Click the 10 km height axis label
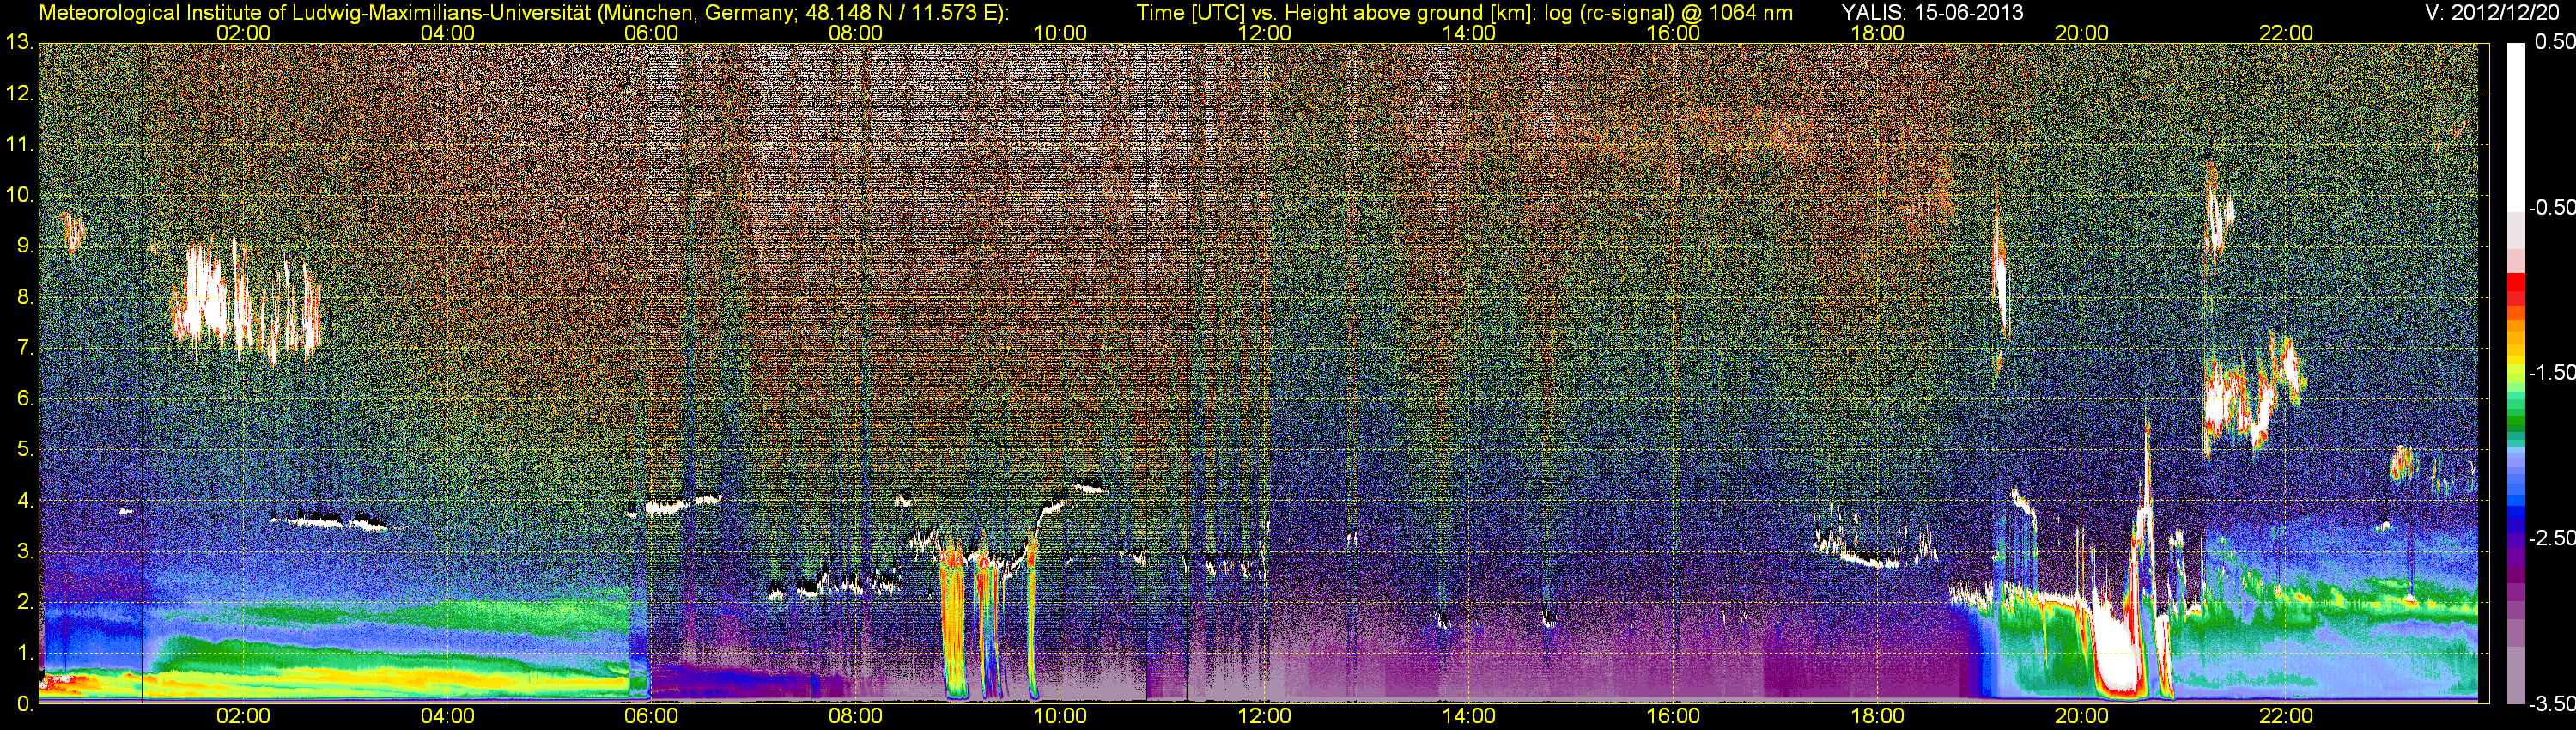This screenshot has width=2576, height=730. tap(18, 195)
